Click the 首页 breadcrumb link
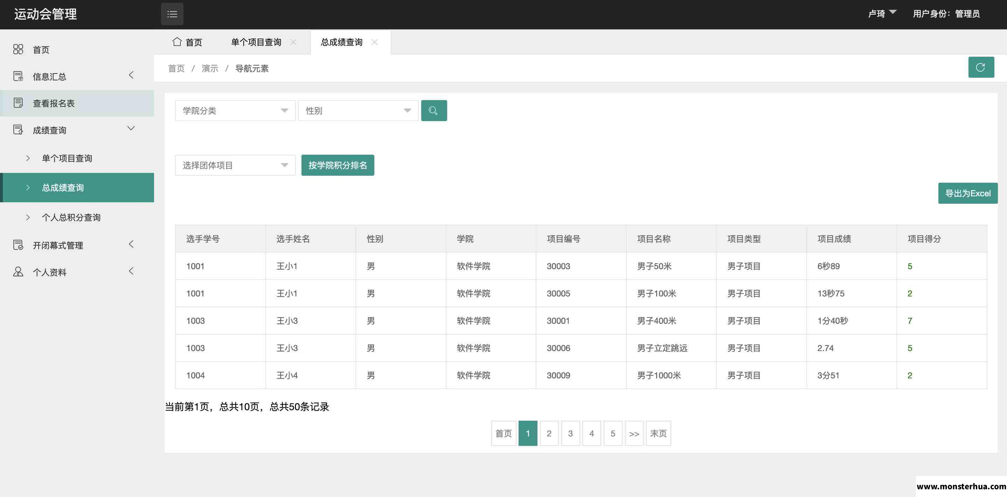 [176, 68]
